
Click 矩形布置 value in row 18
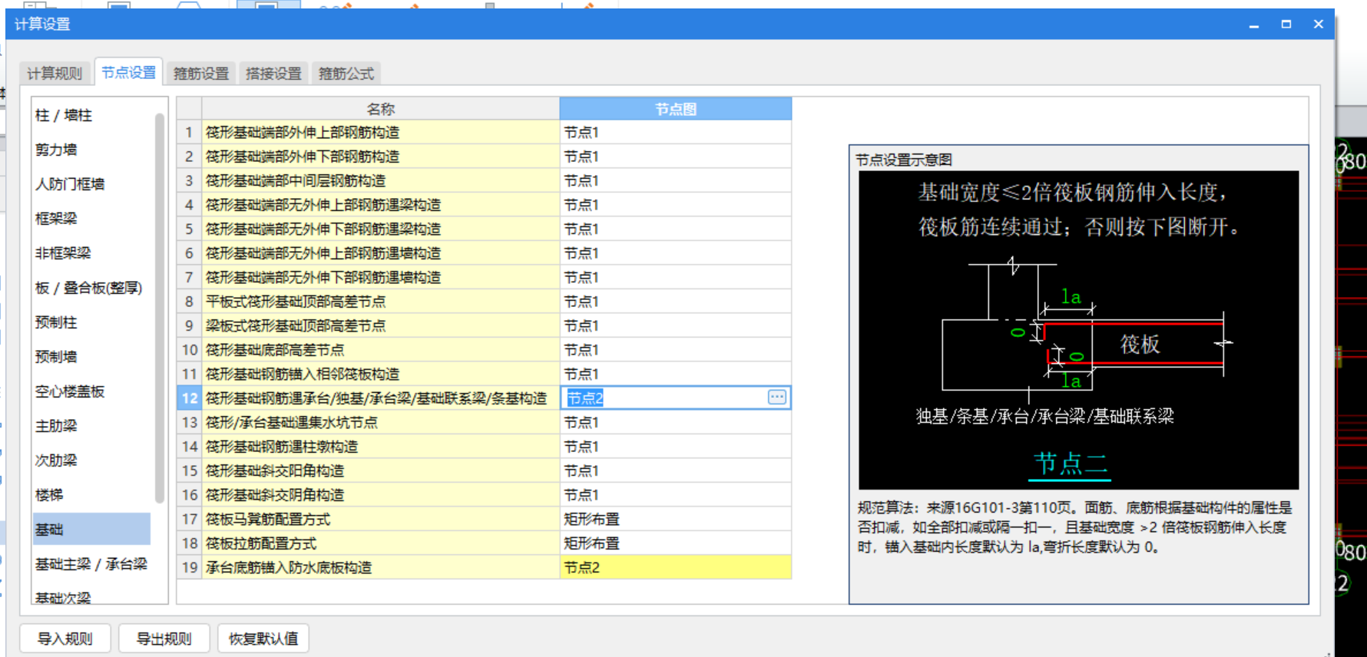click(x=676, y=543)
